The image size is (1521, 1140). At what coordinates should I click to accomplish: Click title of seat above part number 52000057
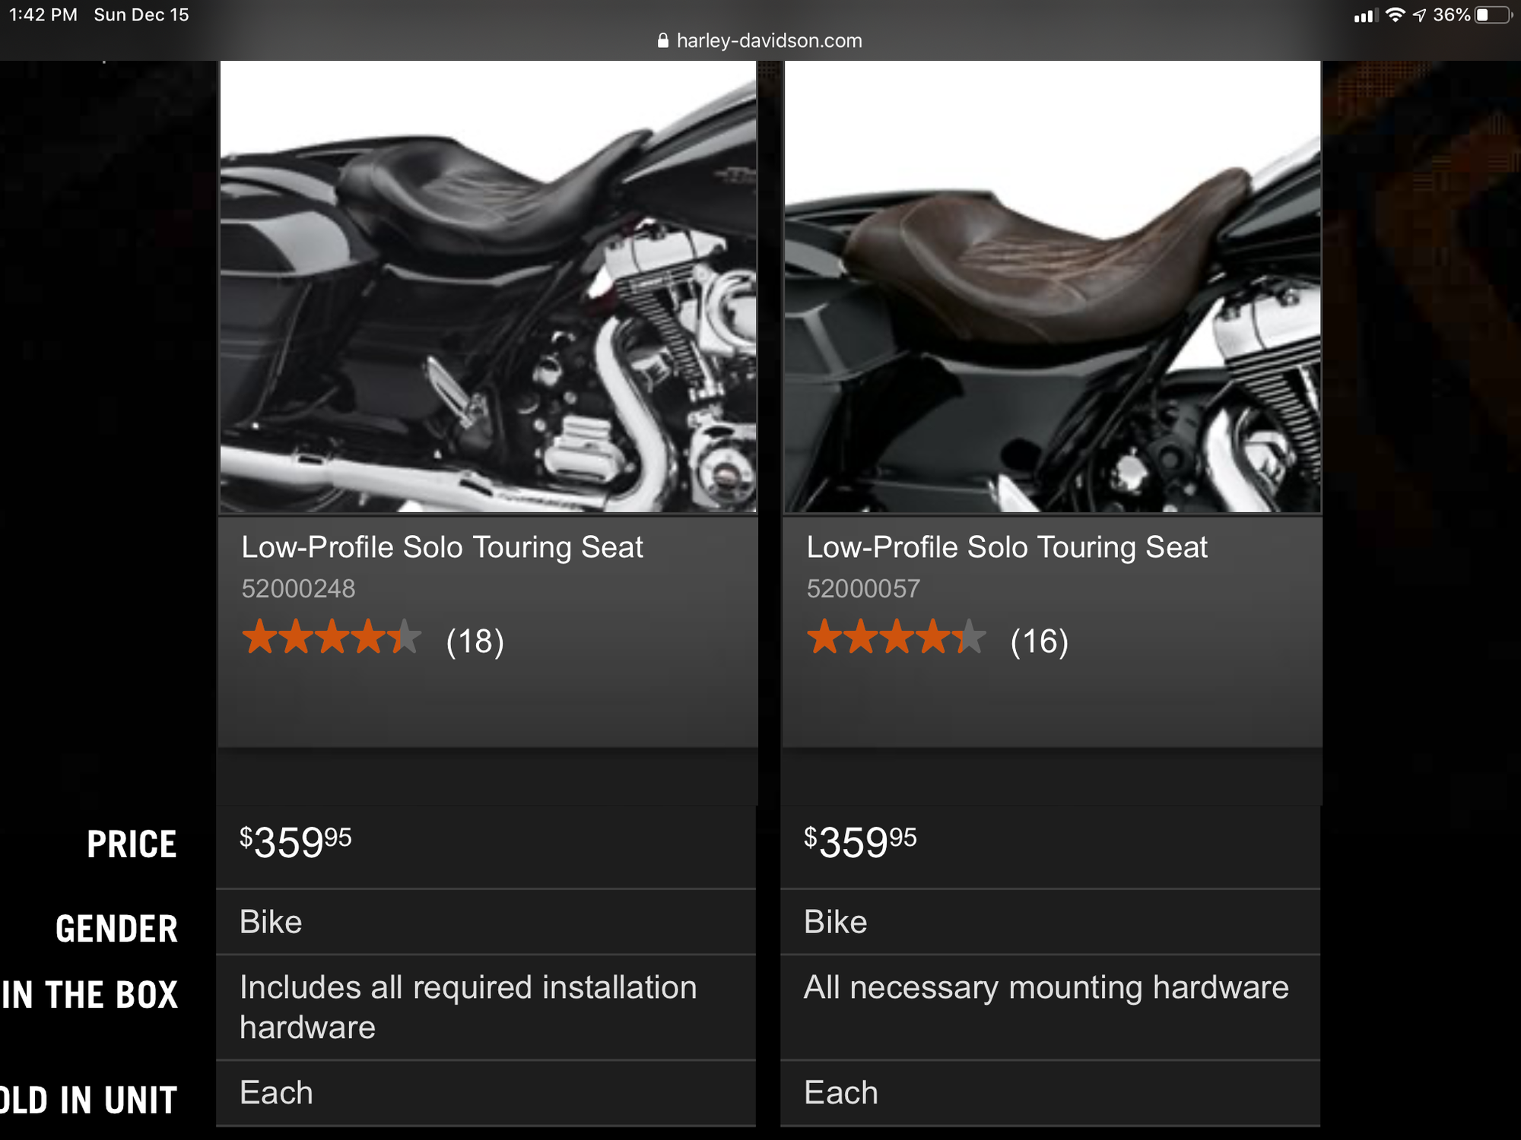tap(1006, 547)
